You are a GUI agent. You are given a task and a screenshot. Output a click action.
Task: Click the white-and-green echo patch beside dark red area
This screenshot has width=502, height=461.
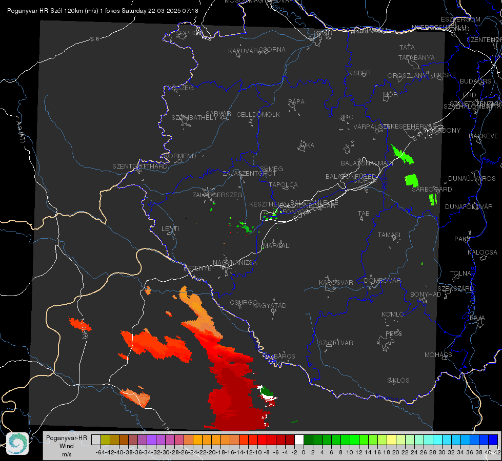(267, 396)
